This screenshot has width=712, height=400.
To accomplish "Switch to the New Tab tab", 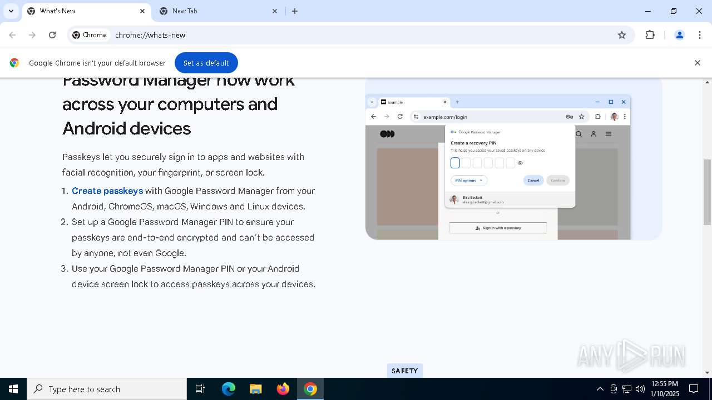I will tap(219, 11).
